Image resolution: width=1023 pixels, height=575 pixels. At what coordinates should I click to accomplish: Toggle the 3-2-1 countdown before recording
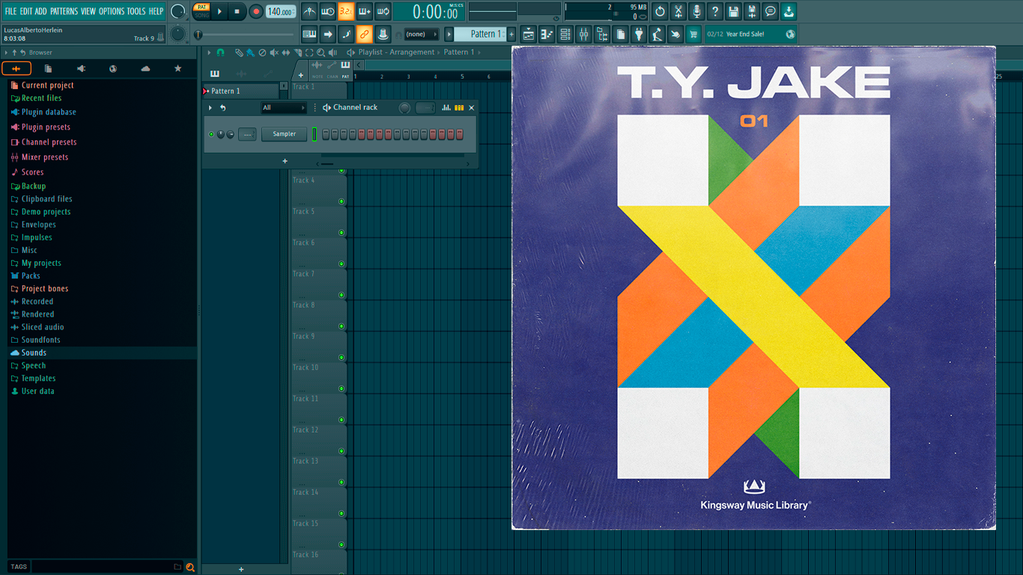click(x=346, y=11)
